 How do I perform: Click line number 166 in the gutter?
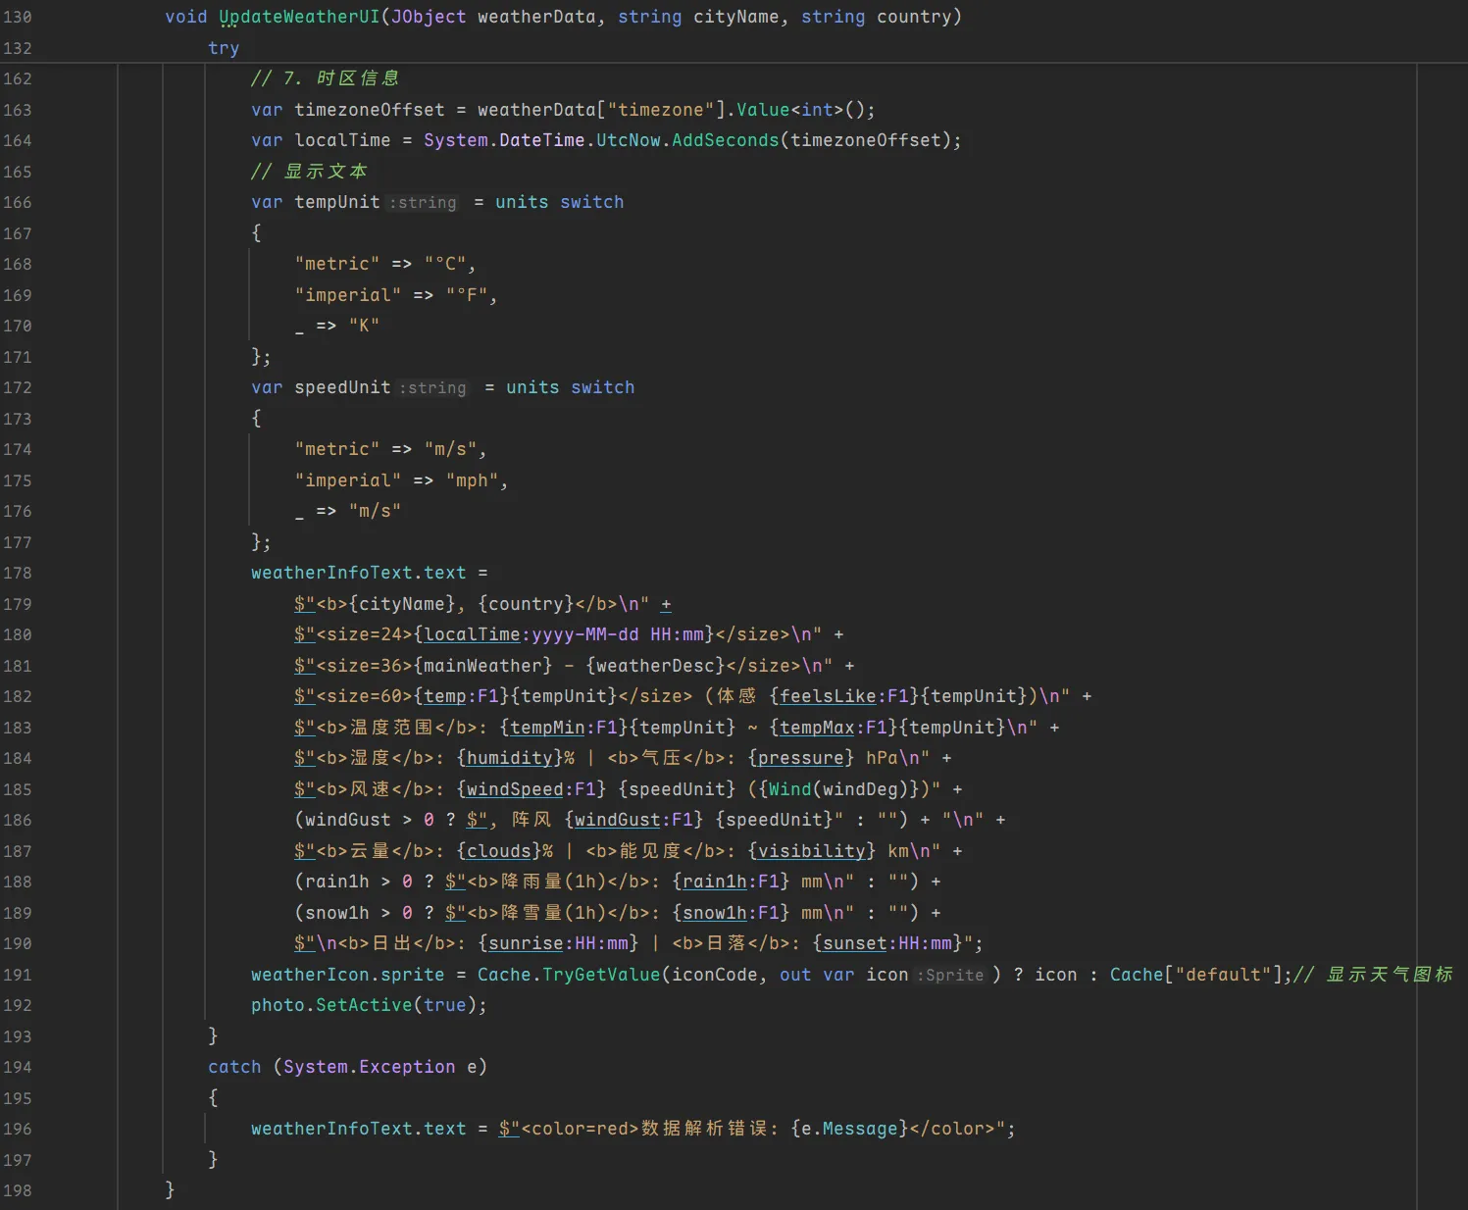click(x=18, y=202)
